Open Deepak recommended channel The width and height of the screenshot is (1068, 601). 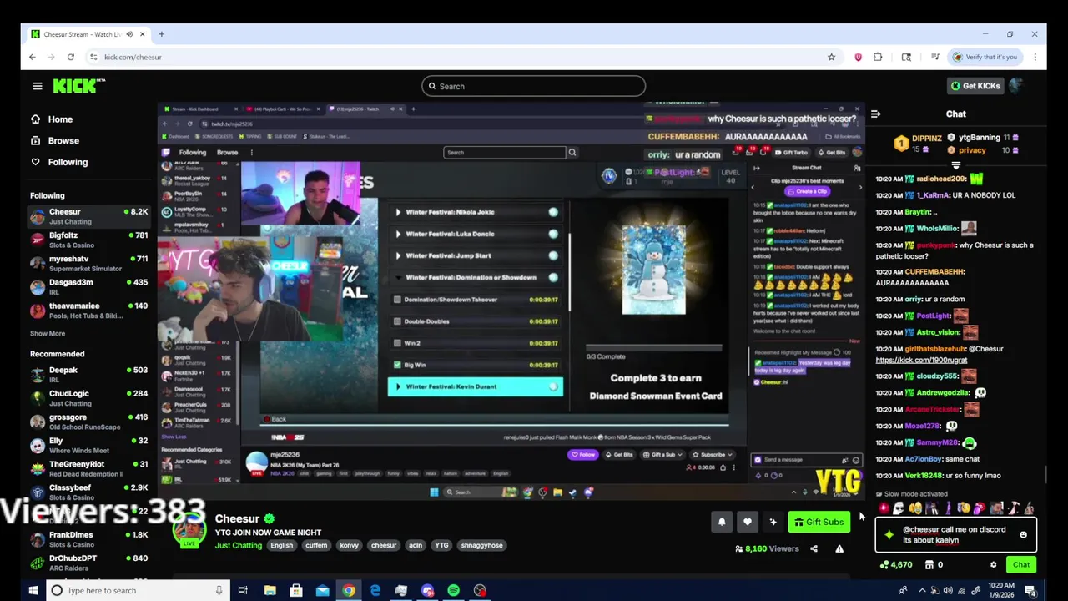pyautogui.click(x=88, y=375)
